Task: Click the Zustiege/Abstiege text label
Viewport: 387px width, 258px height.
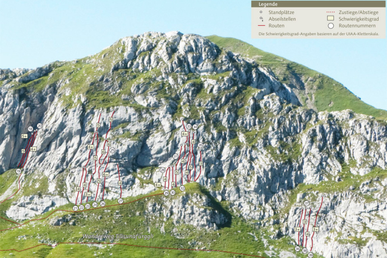Action: tap(358, 11)
